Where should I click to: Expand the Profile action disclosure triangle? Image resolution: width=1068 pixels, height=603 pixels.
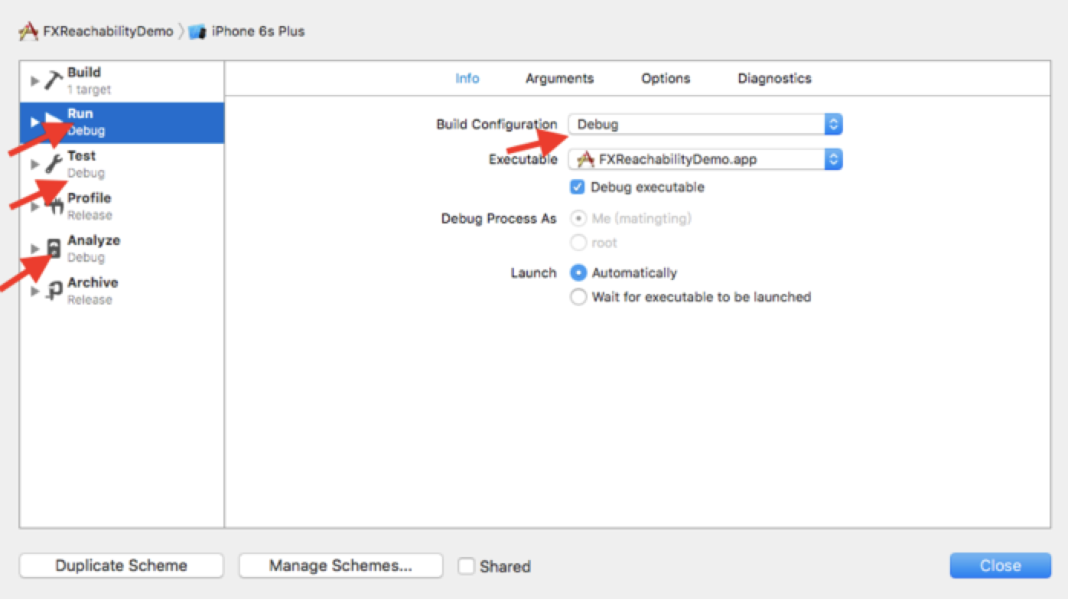tap(34, 207)
